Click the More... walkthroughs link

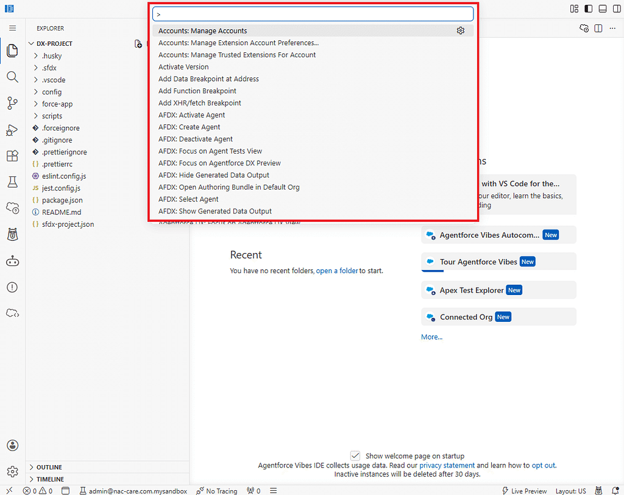[x=431, y=337]
